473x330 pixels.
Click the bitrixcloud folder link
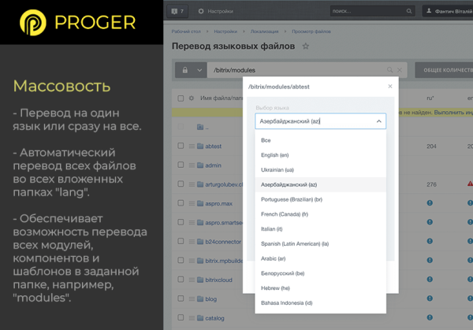pos(218,280)
